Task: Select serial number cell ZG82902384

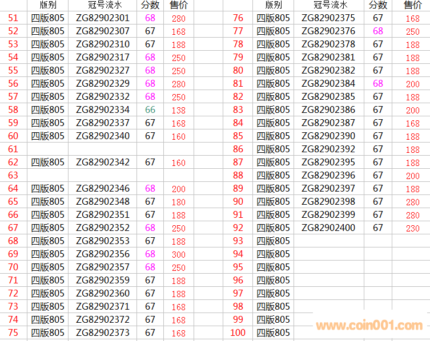Action: [328, 83]
